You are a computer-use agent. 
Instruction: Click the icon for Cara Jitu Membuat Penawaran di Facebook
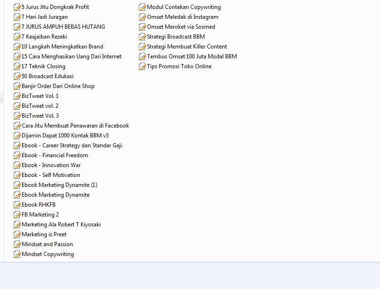point(17,126)
